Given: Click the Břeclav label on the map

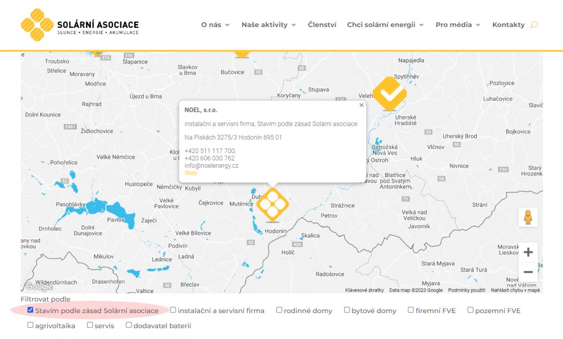Looking at the screenshot, I should click(190, 285).
